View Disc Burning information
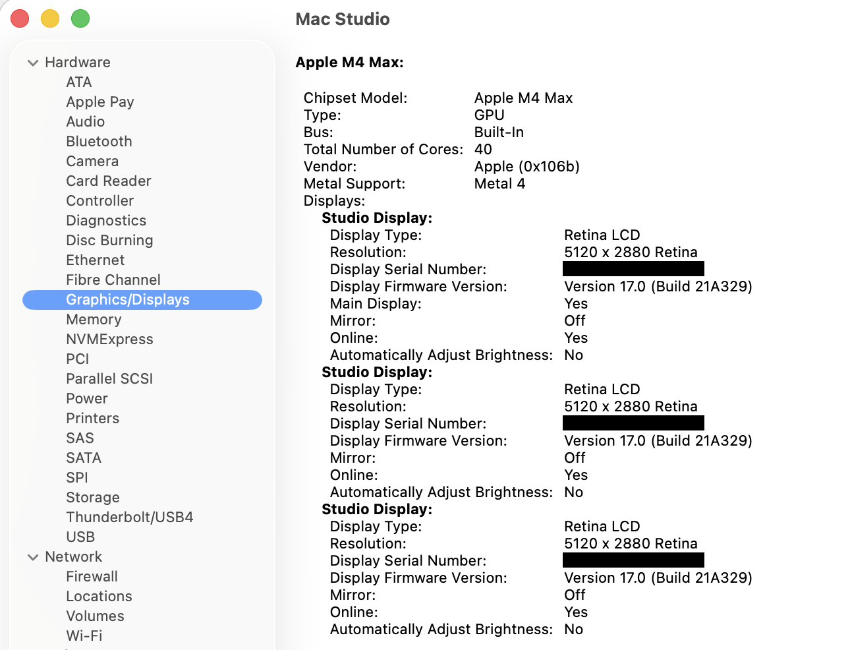Image resolution: width=850 pixels, height=650 pixels. (109, 240)
